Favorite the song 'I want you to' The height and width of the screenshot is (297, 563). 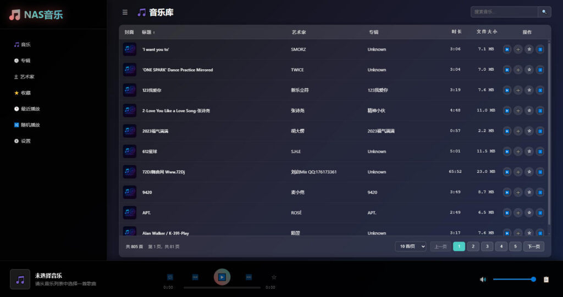point(529,49)
